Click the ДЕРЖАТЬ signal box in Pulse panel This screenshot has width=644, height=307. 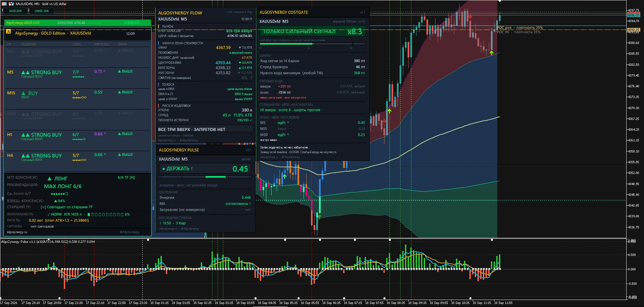[205, 169]
